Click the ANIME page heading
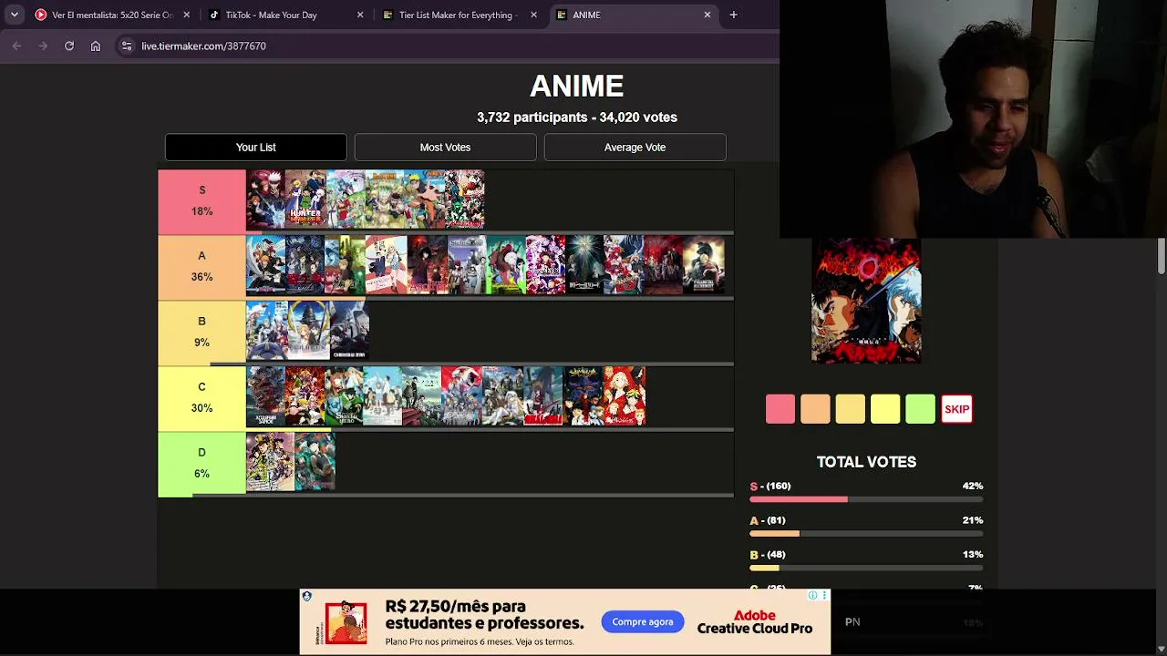Image resolution: width=1167 pixels, height=656 pixels. [x=577, y=87]
